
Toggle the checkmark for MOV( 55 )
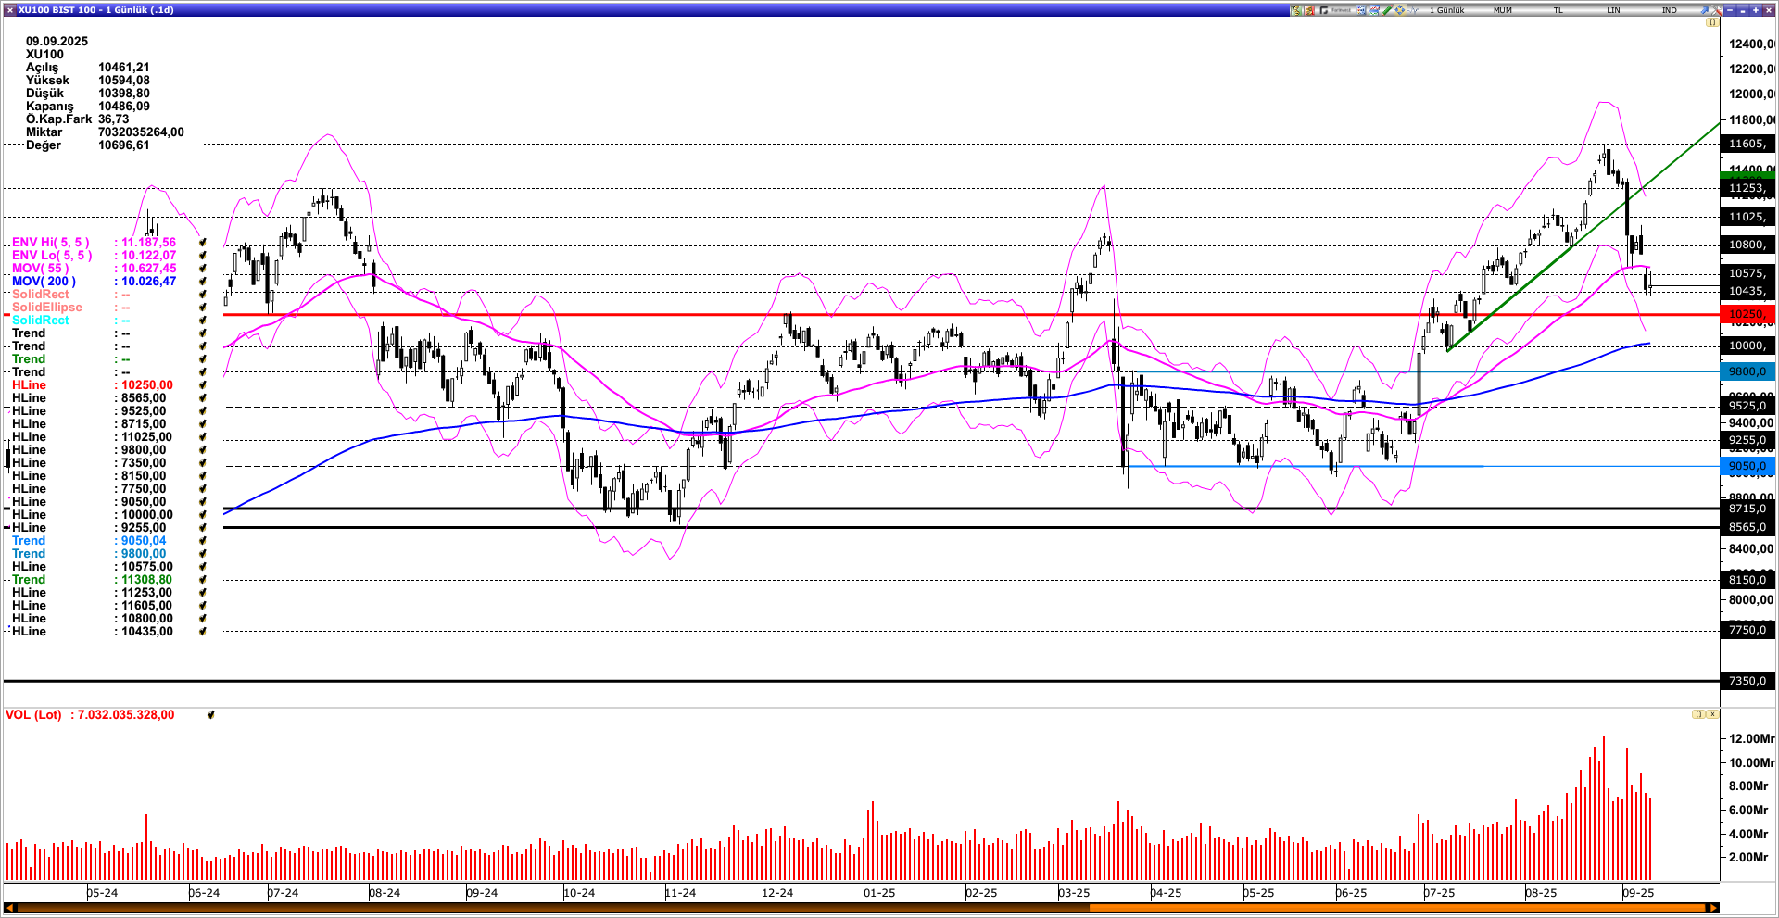tap(202, 269)
